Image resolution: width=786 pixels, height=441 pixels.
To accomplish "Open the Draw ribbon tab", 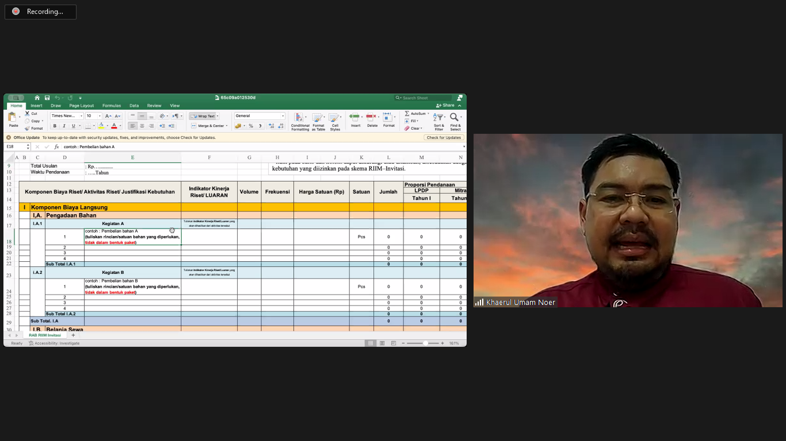I will click(56, 106).
